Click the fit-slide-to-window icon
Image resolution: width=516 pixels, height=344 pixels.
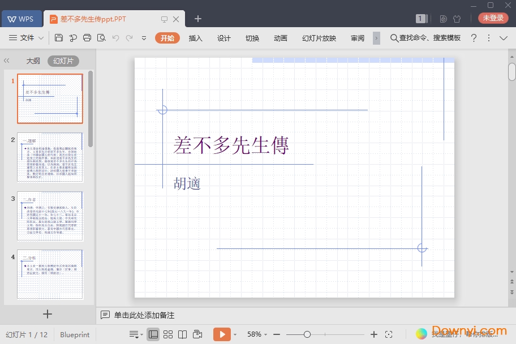(388, 334)
